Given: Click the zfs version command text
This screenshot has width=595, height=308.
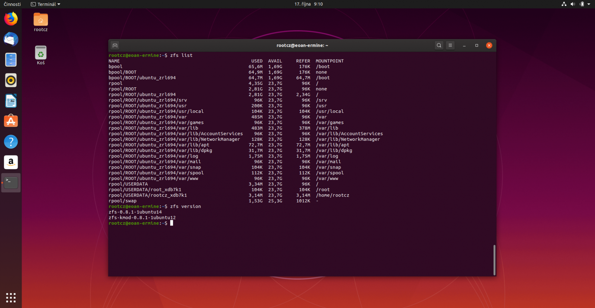Looking at the screenshot, I should click(186, 206).
